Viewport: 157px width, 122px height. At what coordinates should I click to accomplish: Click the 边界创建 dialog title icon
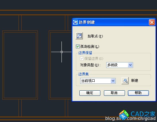pyautogui.click(x=75, y=22)
